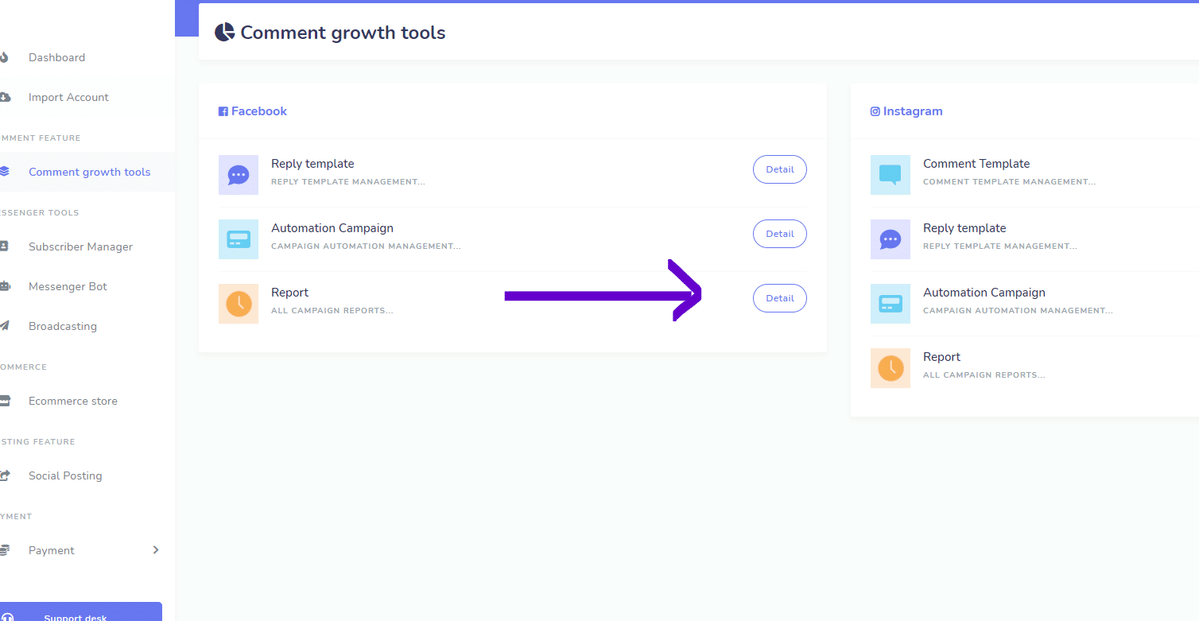Open Messenger Bot in sidebar
Image resolution: width=1199 pixels, height=621 pixels.
click(x=68, y=286)
